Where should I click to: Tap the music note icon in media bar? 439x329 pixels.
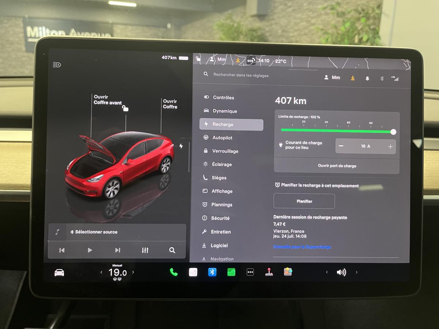57,232
